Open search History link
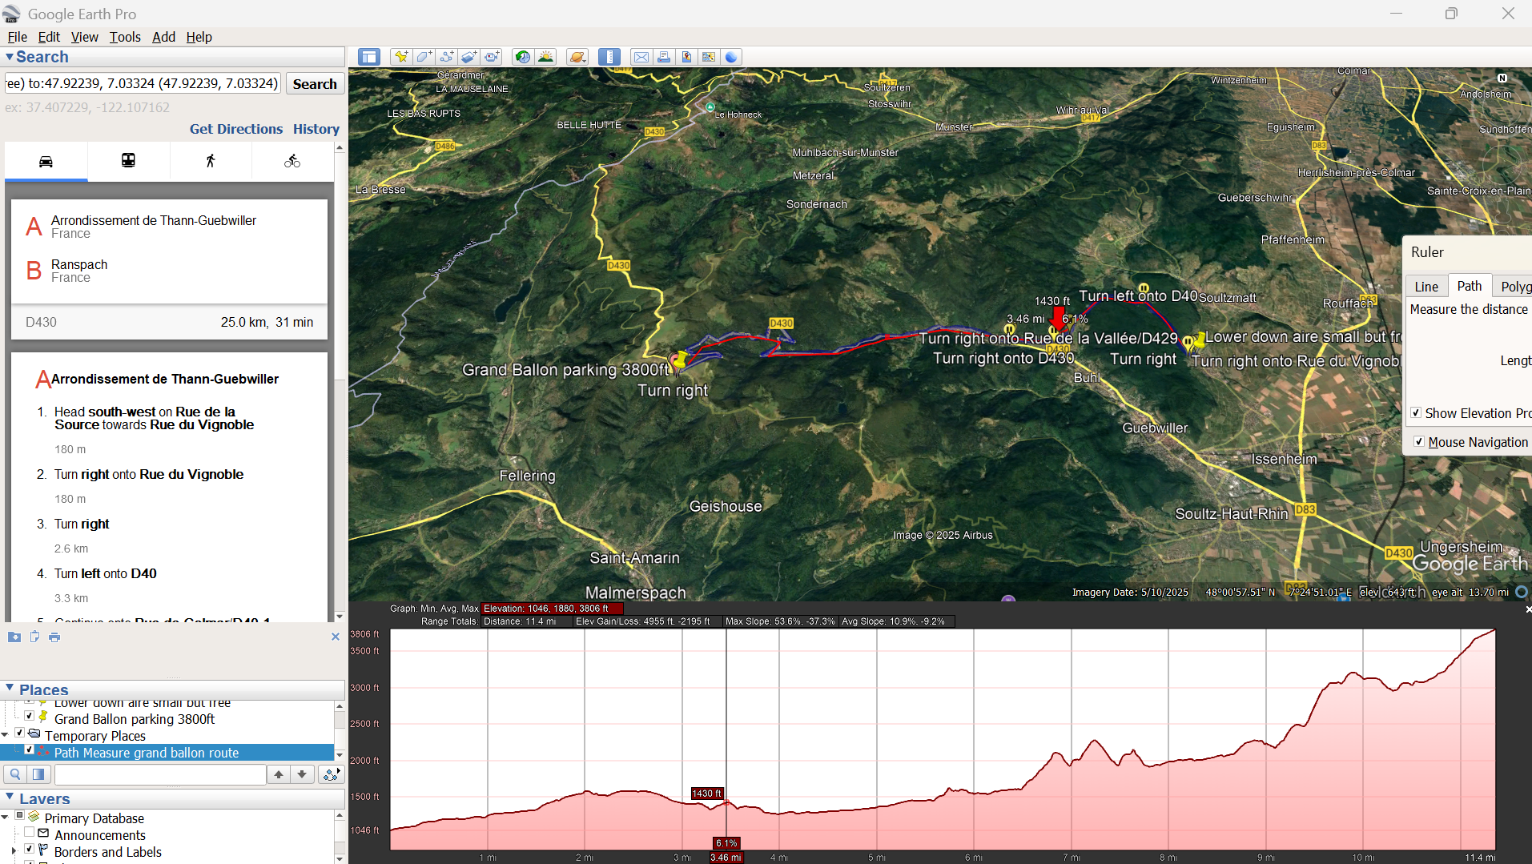The height and width of the screenshot is (864, 1532). (x=316, y=129)
